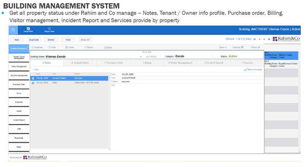This screenshot has width=306, height=167.
Task: Click the Show All button
Action: [85, 40]
